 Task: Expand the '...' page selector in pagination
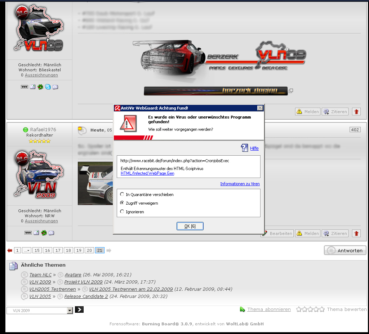(x=27, y=250)
